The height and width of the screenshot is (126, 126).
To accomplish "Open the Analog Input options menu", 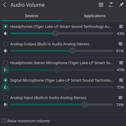I will 120,98.
